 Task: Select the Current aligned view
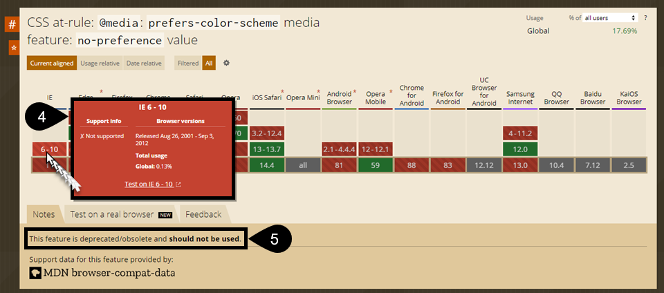pos(52,64)
